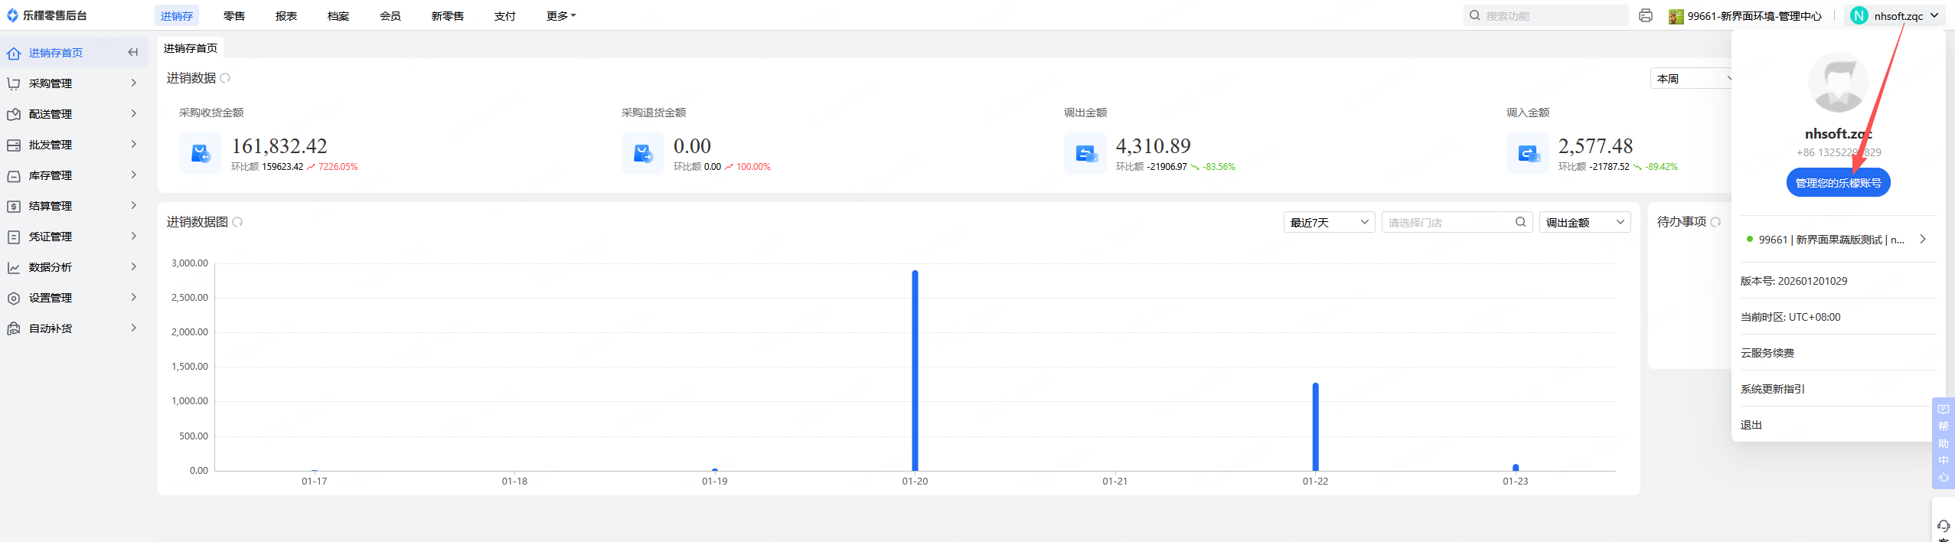Click the 请选择门店 store selector field
Screen dimensions: 1955x542
click(x=1449, y=222)
